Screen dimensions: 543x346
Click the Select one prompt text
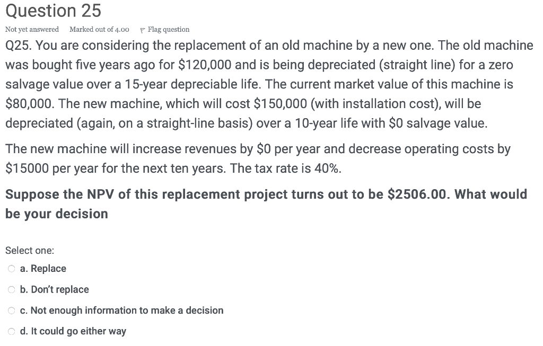[30, 250]
